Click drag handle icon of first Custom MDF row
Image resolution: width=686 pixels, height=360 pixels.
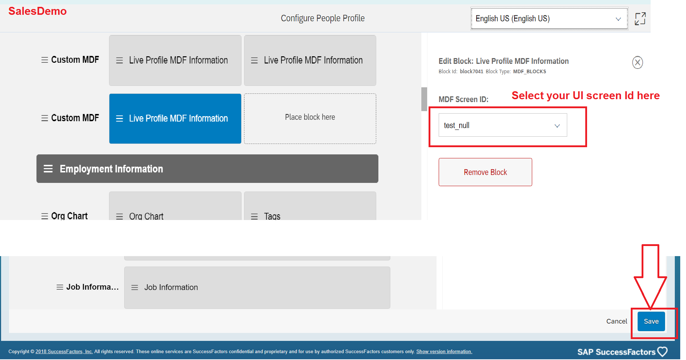pyautogui.click(x=45, y=60)
